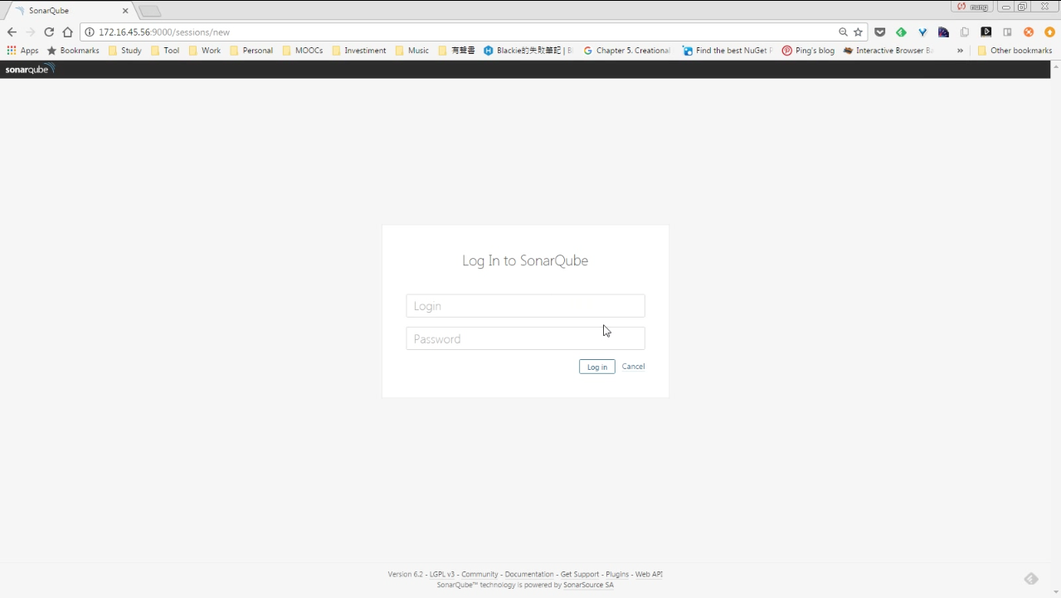This screenshot has height=598, width=1061.
Task: Open the green Feedly extension icon
Action: point(901,32)
